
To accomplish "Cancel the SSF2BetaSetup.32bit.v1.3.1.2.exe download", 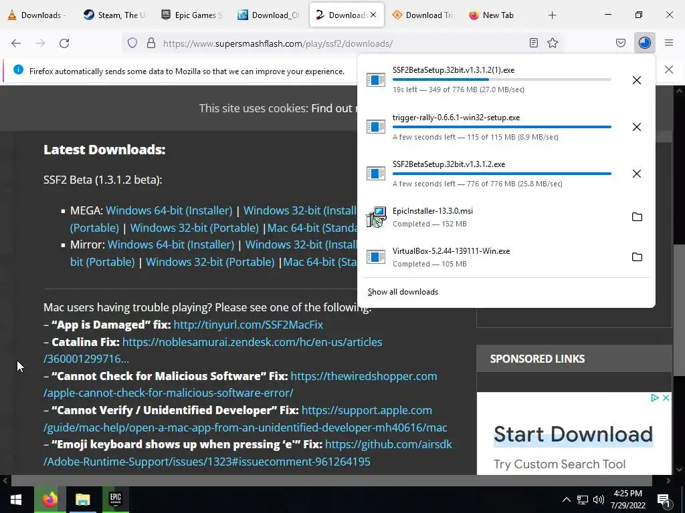I will 637,174.
